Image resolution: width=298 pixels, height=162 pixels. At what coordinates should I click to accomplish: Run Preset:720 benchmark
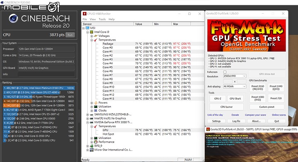(276, 98)
